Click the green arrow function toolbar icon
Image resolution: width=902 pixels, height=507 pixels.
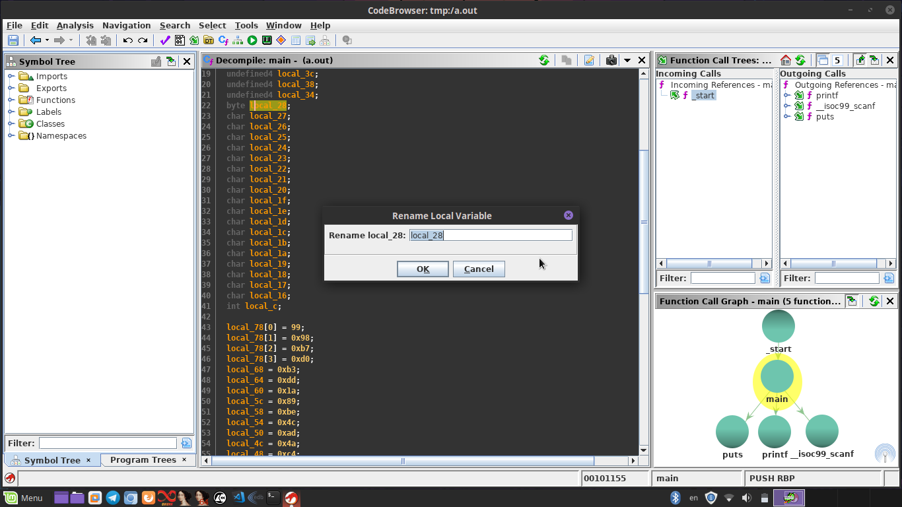tap(194, 40)
